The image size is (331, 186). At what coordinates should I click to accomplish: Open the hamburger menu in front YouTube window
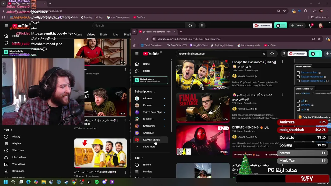tap(137, 54)
